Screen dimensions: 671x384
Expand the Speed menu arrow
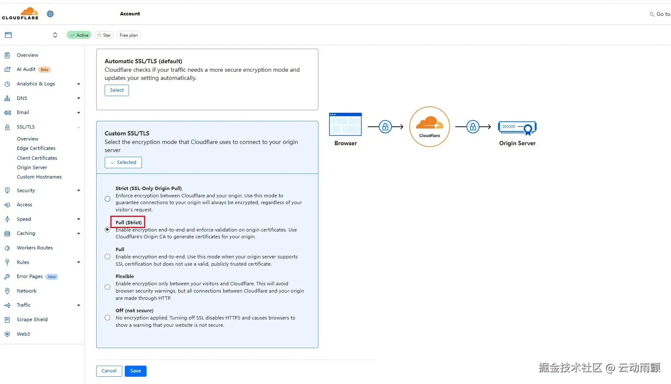pos(79,219)
